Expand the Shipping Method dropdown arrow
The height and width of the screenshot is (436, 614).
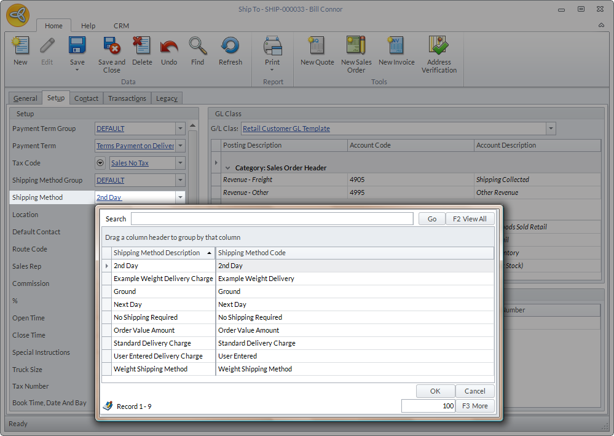[180, 197]
